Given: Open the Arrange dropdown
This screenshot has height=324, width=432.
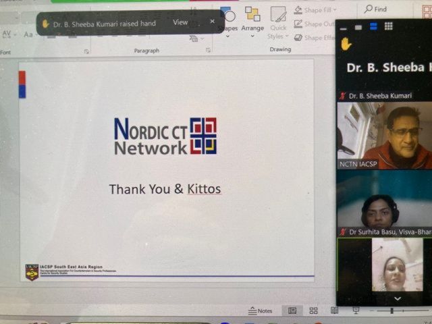Looking at the screenshot, I should 252,23.
